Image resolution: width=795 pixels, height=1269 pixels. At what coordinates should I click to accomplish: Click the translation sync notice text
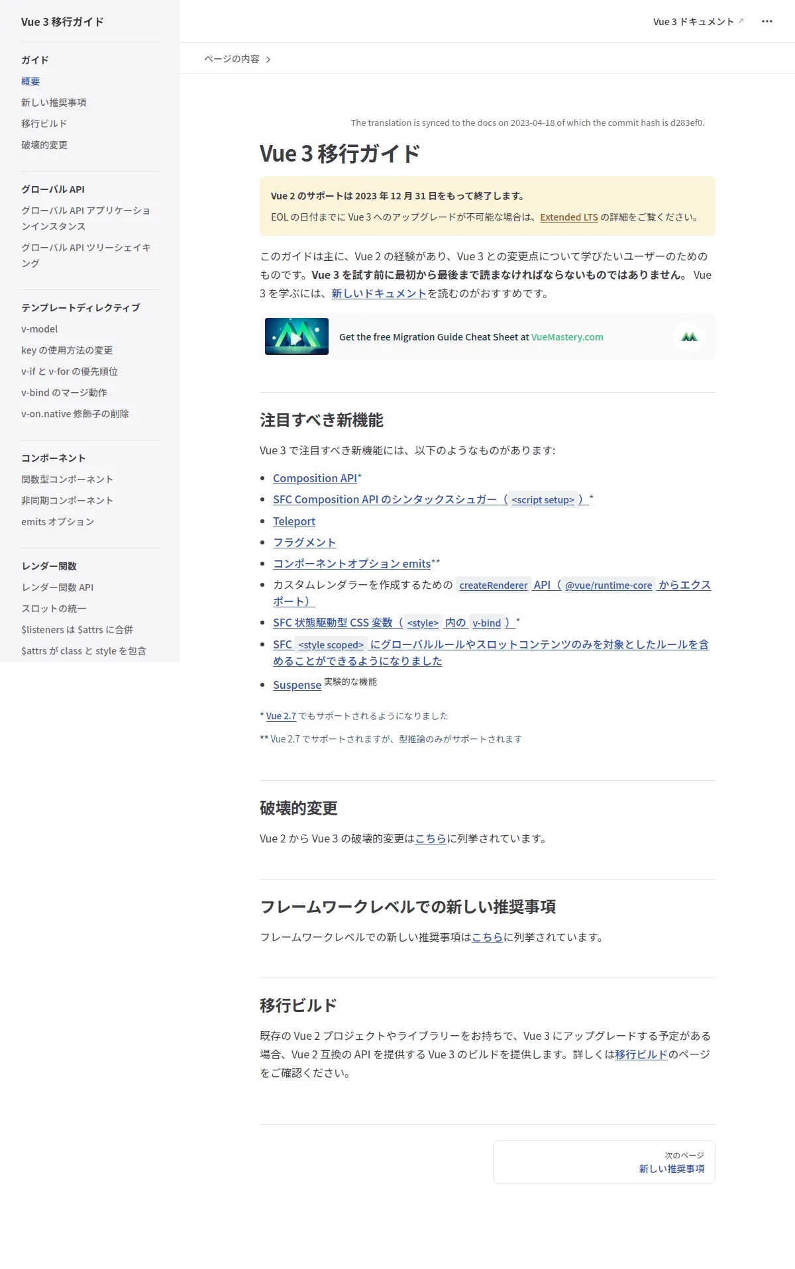(527, 123)
